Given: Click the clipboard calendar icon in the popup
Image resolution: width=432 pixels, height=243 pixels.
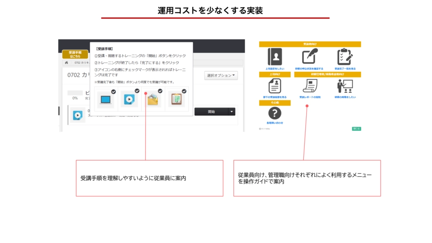Looking at the screenshot, I should [x=177, y=100].
